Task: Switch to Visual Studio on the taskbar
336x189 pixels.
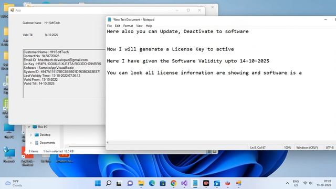Action: point(184,183)
